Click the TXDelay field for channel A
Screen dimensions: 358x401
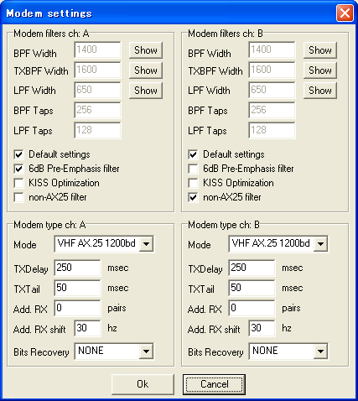[x=77, y=268]
